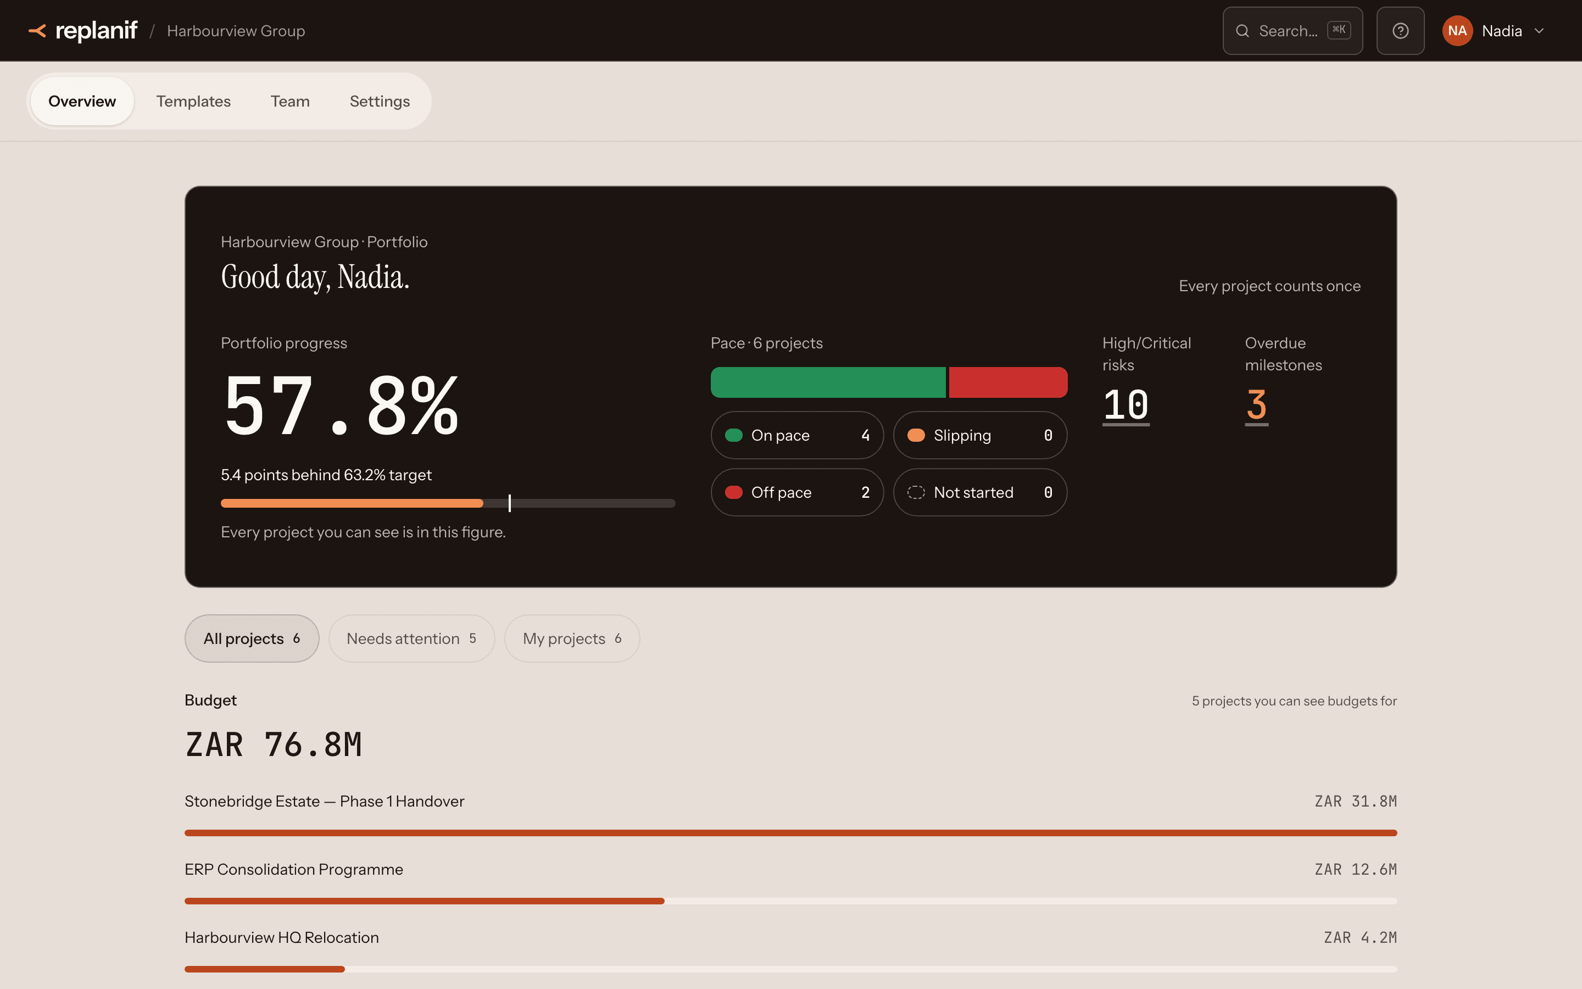Focus the Search field

click(1293, 31)
